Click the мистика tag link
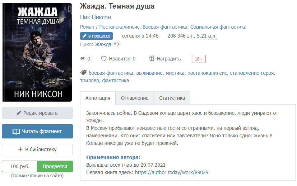297x186 pixels. pos(175,73)
